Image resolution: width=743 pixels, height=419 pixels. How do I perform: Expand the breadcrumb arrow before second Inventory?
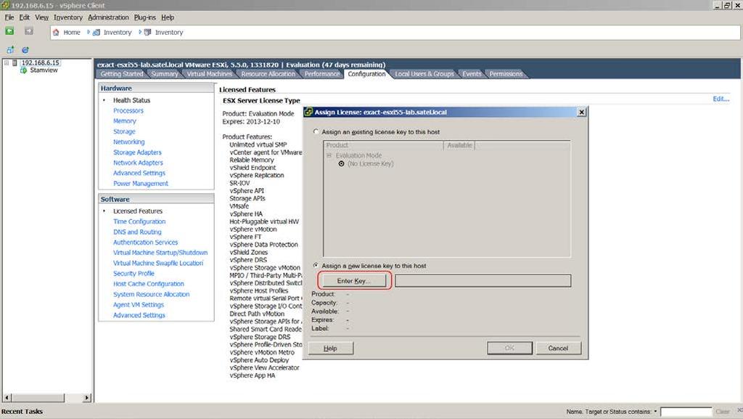click(140, 32)
